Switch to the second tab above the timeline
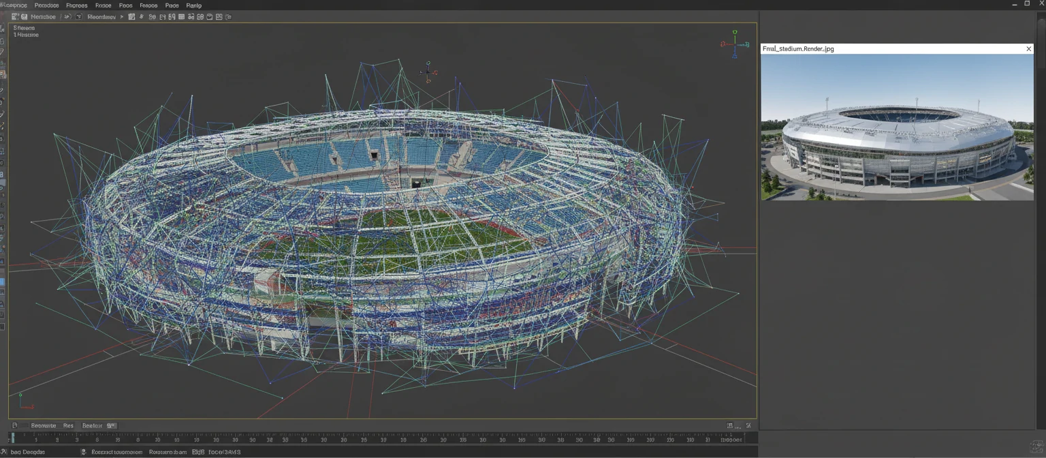 [x=68, y=425]
